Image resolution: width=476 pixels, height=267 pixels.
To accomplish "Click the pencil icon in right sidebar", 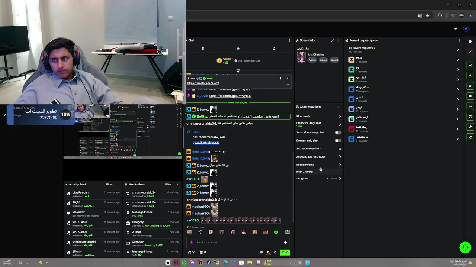I will pos(470,52).
